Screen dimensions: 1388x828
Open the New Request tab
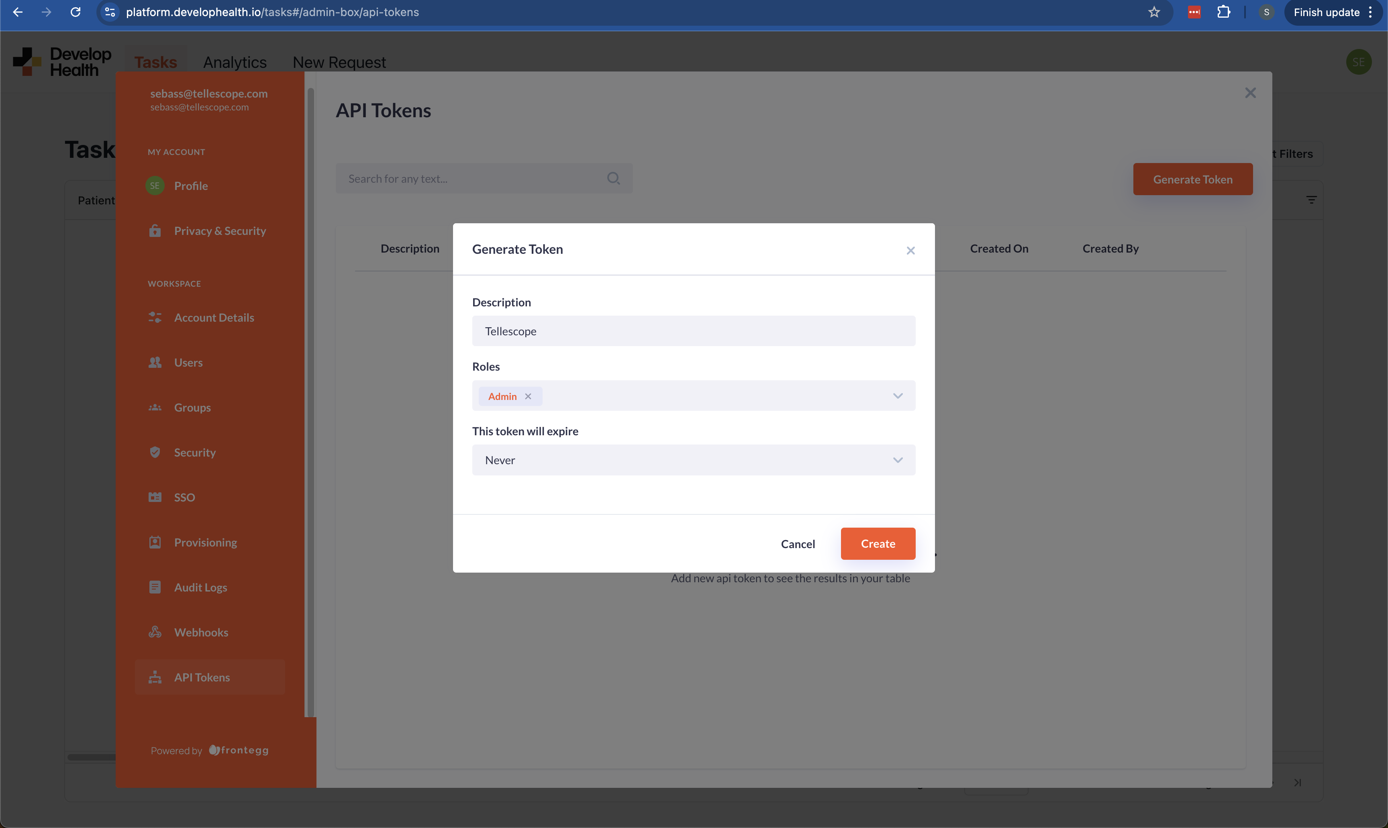click(339, 62)
